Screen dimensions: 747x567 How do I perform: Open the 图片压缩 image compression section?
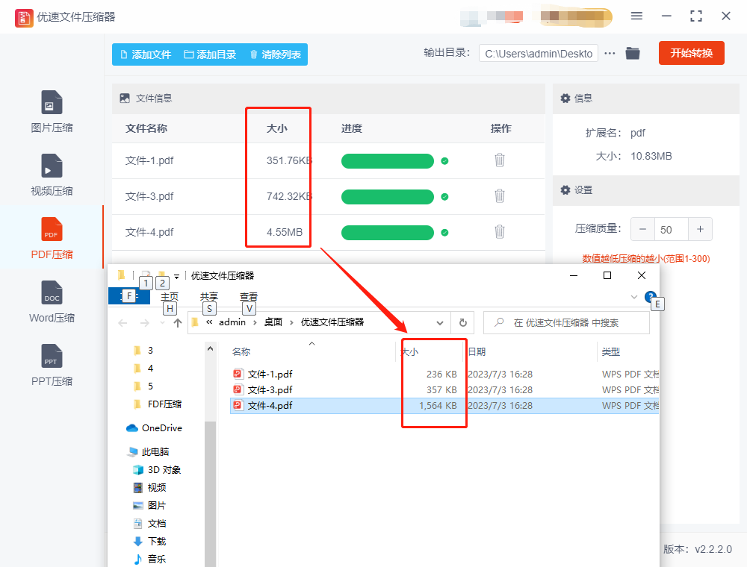tap(52, 111)
